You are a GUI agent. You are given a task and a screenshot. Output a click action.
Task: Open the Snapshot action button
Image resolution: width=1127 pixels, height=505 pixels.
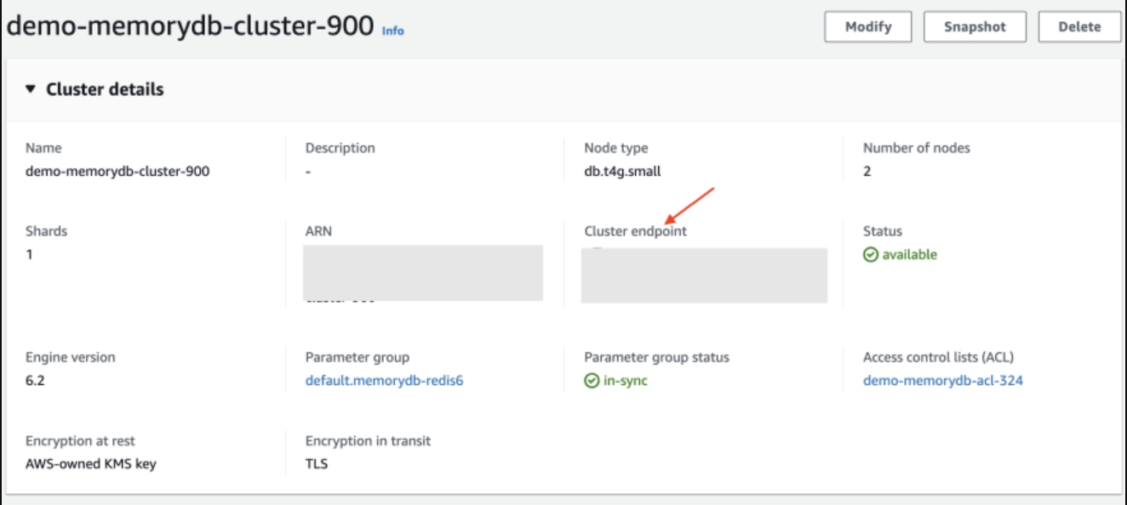coord(974,26)
